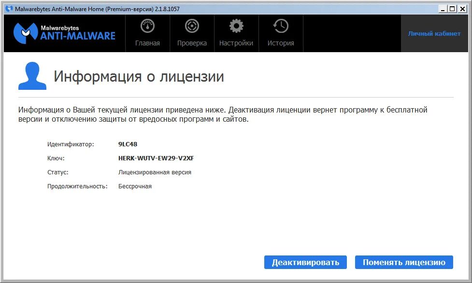
Task: Click the Деактивировать button
Action: [305, 262]
